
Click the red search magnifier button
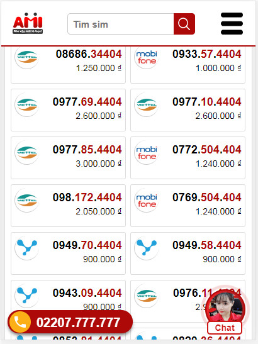click(184, 24)
